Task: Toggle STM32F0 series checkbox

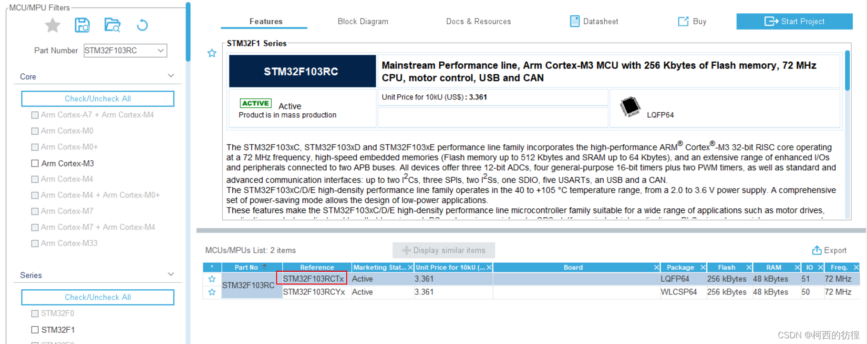Action: pos(35,314)
